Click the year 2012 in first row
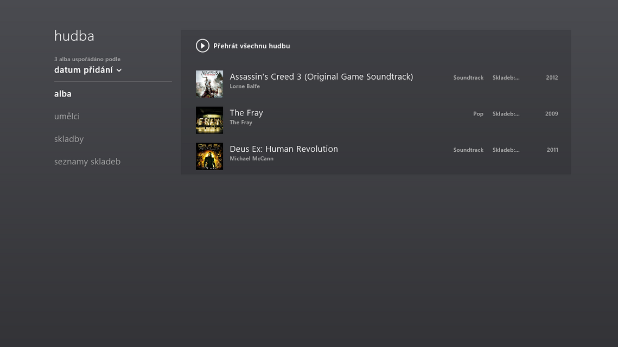The height and width of the screenshot is (347, 618). pos(552,78)
